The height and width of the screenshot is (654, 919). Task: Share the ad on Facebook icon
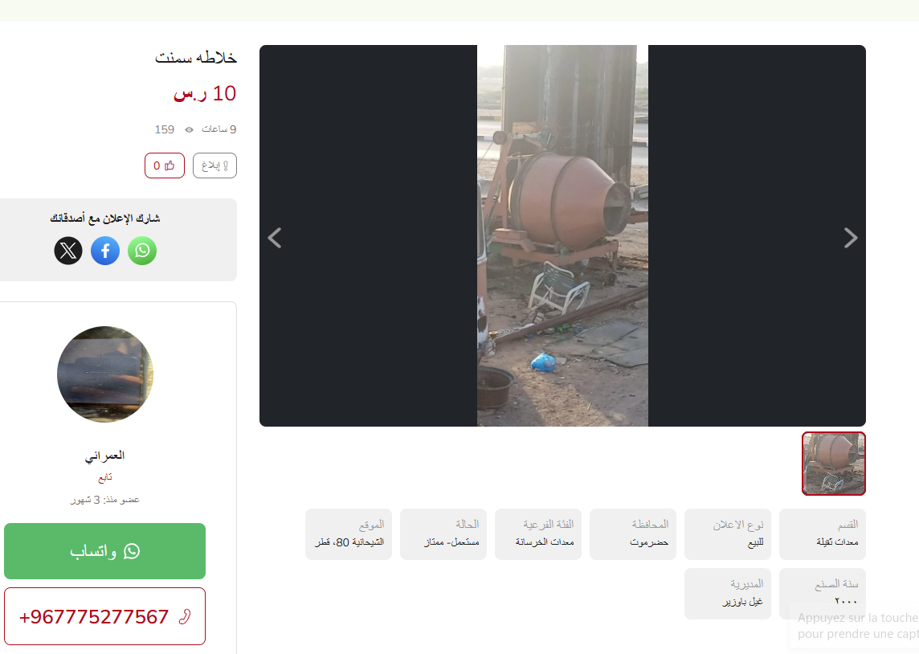105,251
